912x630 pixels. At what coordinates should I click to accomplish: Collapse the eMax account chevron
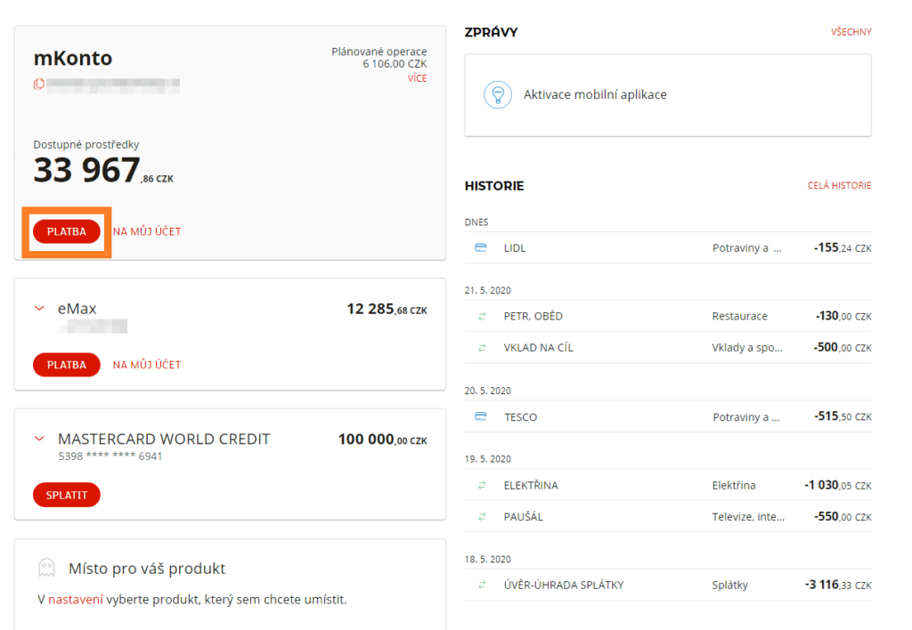click(38, 309)
